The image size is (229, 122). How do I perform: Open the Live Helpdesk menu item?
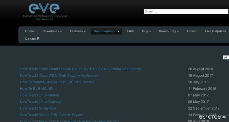[x=215, y=31]
